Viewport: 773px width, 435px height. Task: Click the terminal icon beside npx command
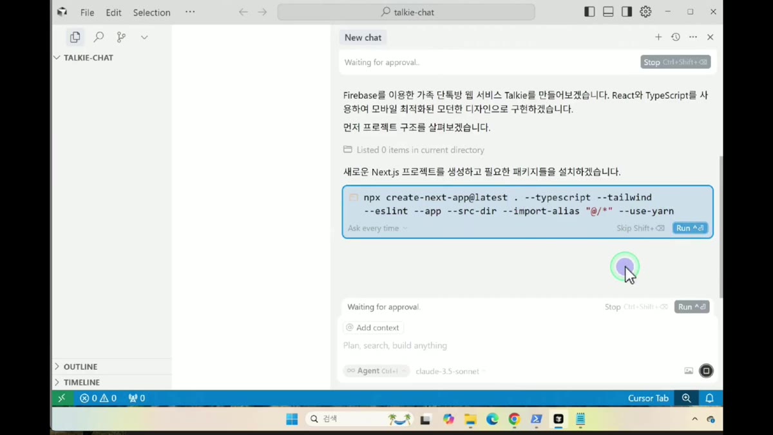point(354,197)
